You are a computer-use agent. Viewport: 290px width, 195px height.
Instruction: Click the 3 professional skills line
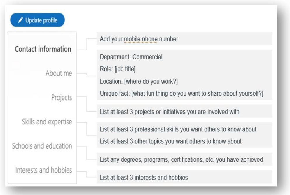click(x=178, y=129)
